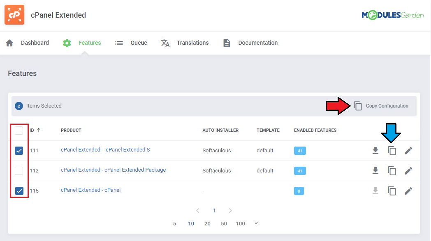Download configuration for product ID 112
431x241 pixels.
[375, 171]
